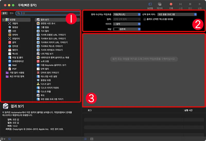Open the 가장 많이 사용됨 folder
This screenshot has width=206, height=141.
tap(15, 73)
